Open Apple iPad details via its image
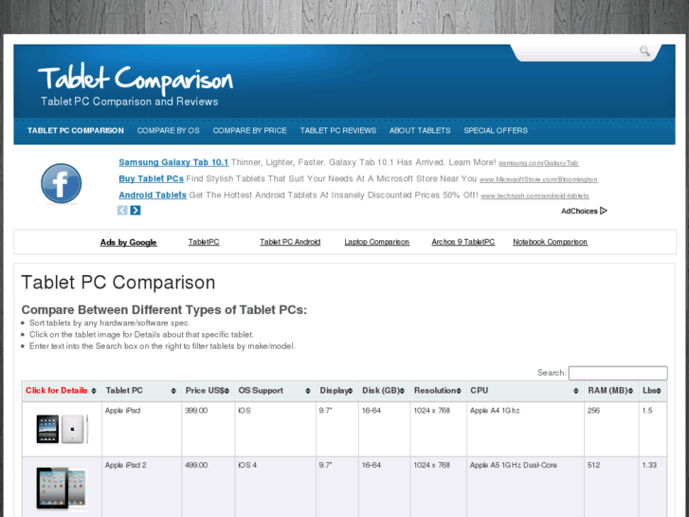689x517 pixels. click(62, 429)
